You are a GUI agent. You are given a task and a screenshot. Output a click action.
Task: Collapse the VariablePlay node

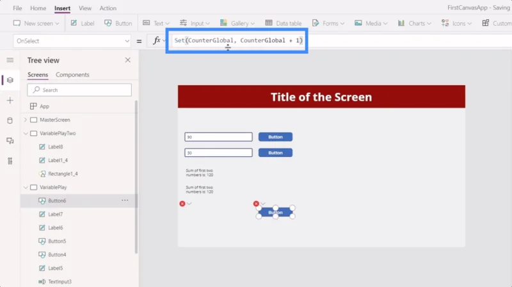pyautogui.click(x=26, y=187)
